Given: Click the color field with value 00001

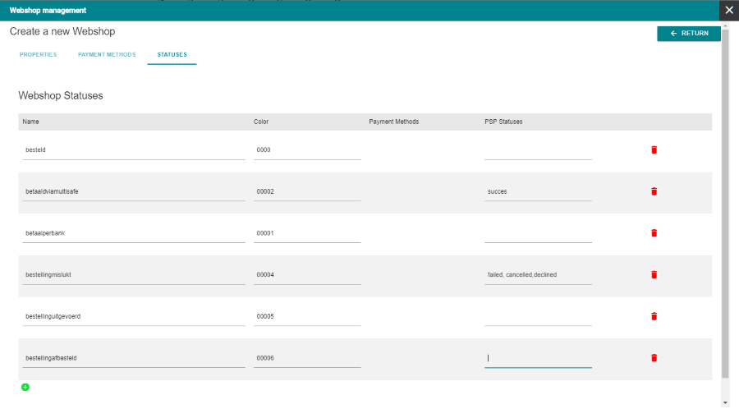Looking at the screenshot, I should [307, 233].
